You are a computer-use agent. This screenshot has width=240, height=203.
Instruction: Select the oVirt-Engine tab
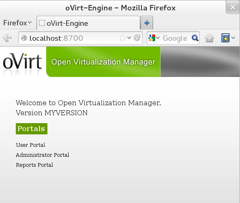(88, 23)
